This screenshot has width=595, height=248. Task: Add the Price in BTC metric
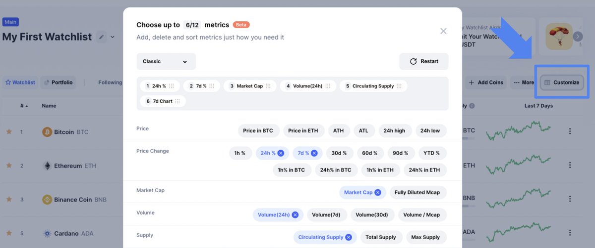click(x=258, y=131)
